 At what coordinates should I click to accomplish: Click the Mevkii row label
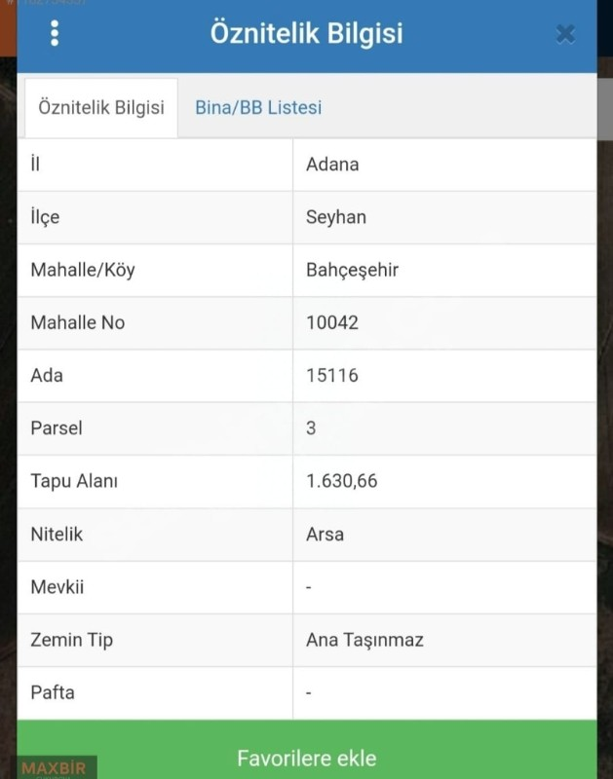(x=58, y=587)
